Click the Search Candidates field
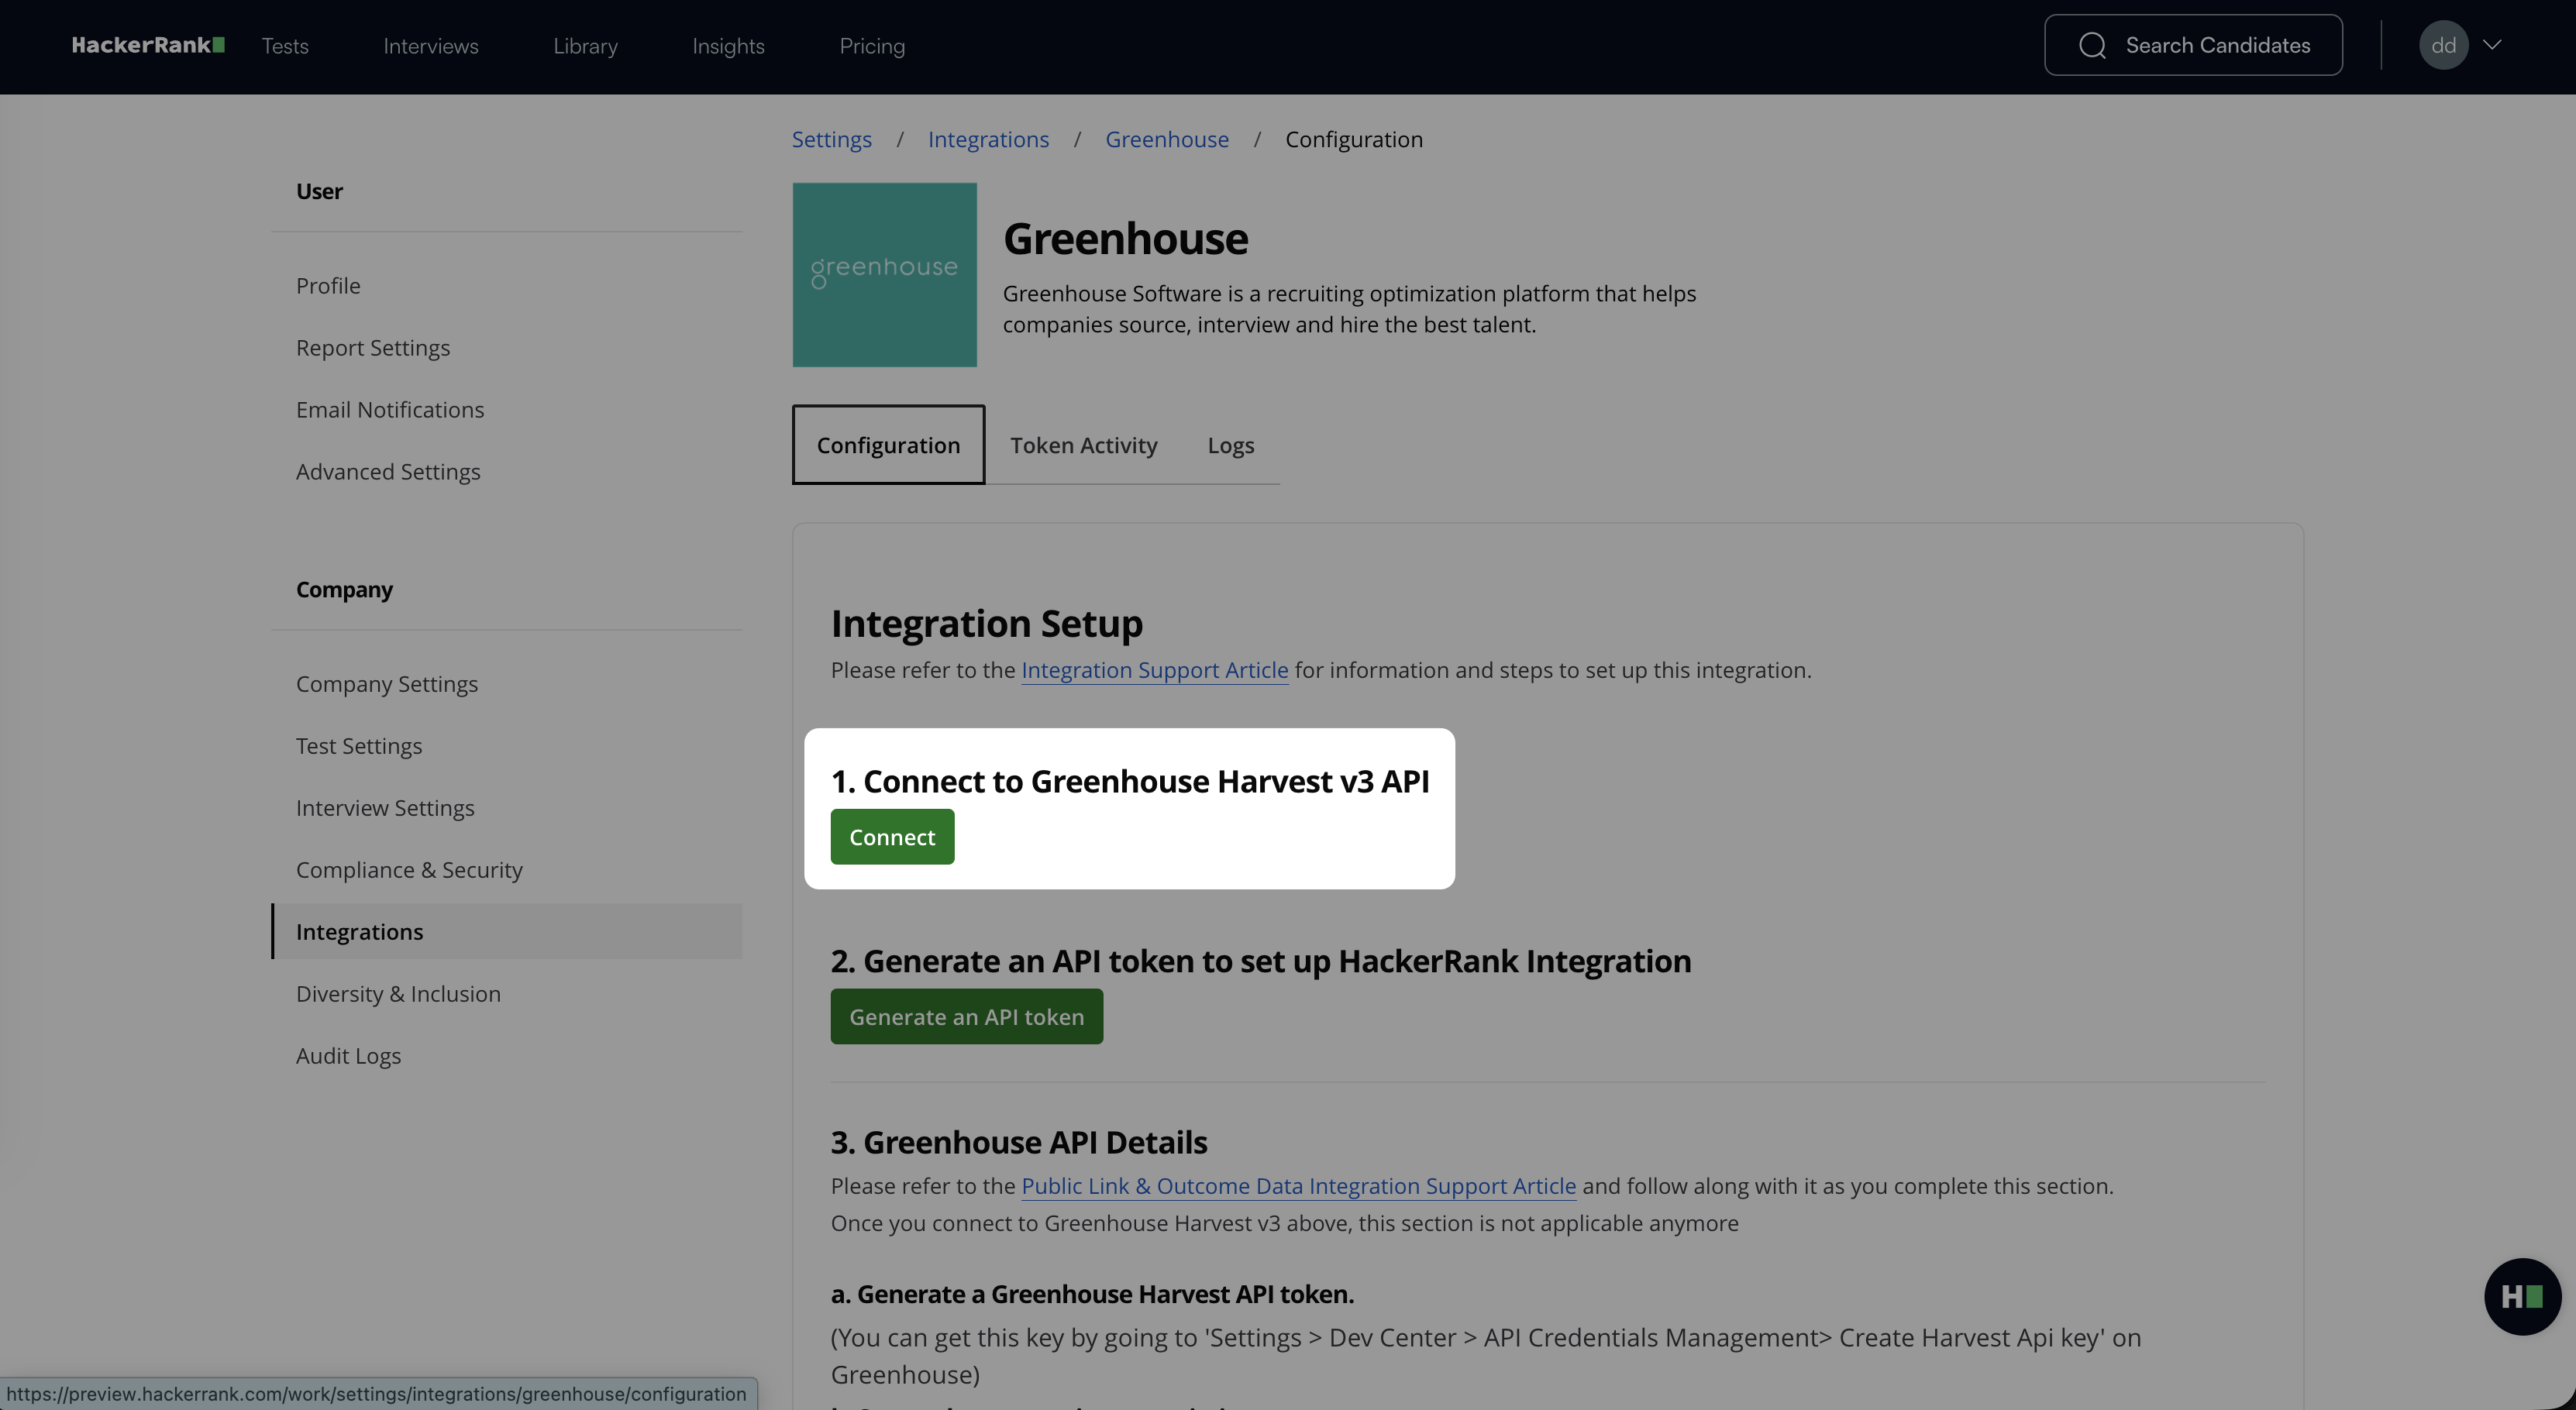This screenshot has width=2576, height=1410. pyautogui.click(x=2193, y=45)
